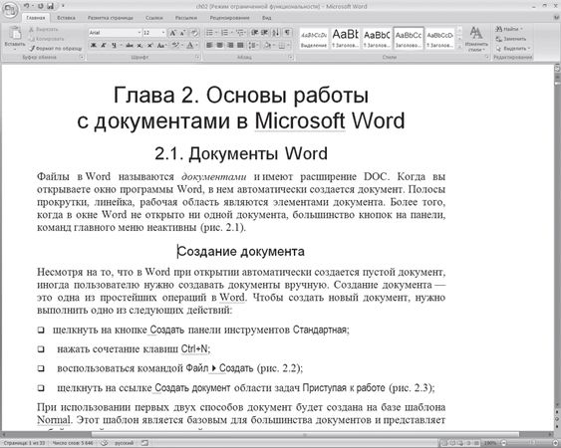561x448 pixels.
Task: Apply the Выделение style from the gallery
Action: pos(314,38)
